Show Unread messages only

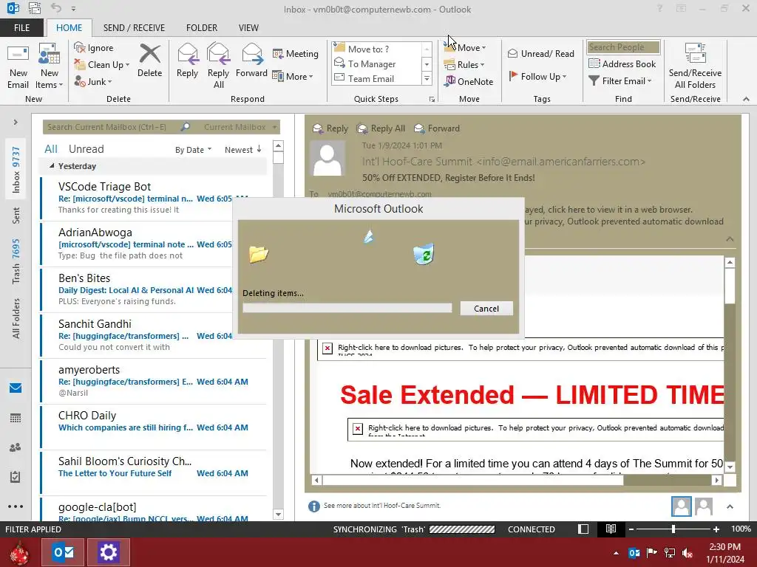[86, 149]
